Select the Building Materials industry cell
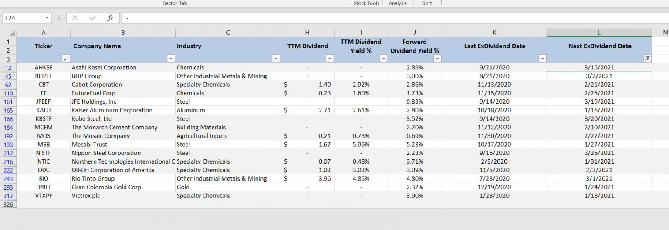Screen dimensions: 669x230 (x=228, y=127)
